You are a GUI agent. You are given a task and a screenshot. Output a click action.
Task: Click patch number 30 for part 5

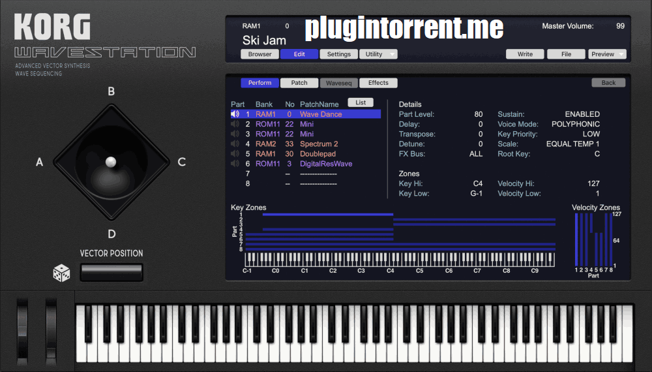click(289, 154)
